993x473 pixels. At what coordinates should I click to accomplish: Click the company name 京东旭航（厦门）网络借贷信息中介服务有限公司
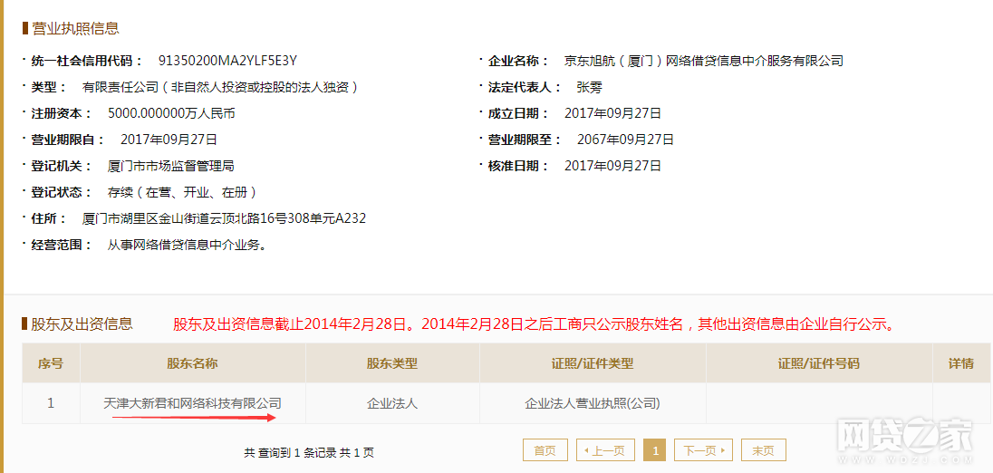(x=704, y=61)
